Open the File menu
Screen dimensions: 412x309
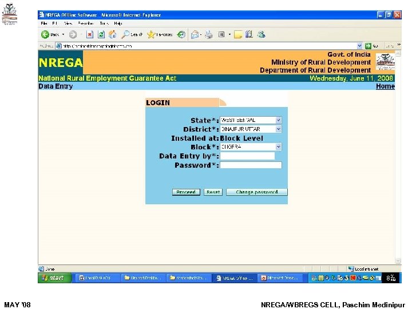click(x=44, y=23)
